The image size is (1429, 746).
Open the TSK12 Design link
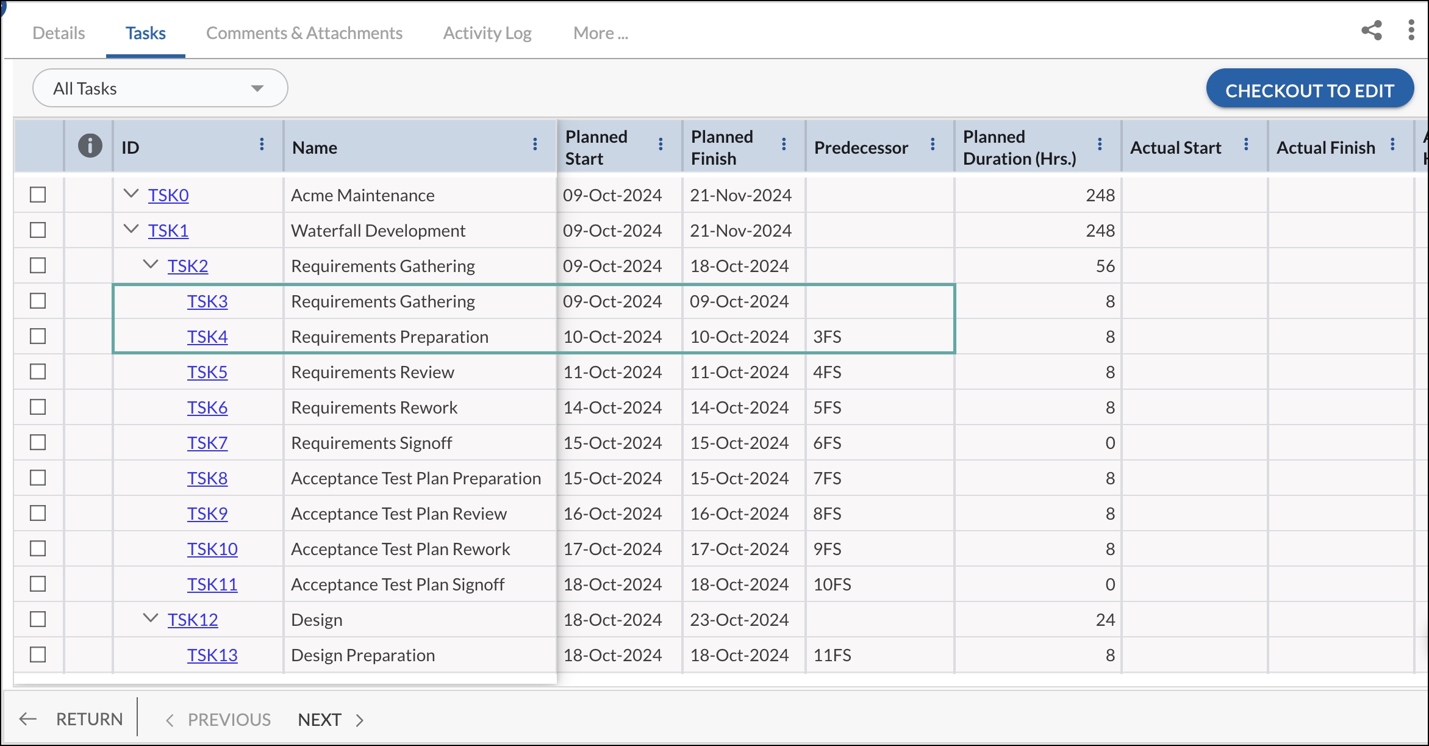[x=193, y=620]
